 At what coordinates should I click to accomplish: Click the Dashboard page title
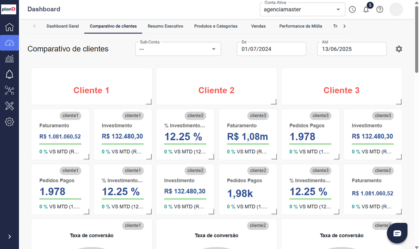point(44,9)
